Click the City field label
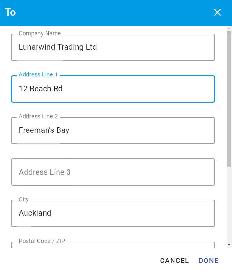This screenshot has height=272, width=232. [23, 199]
